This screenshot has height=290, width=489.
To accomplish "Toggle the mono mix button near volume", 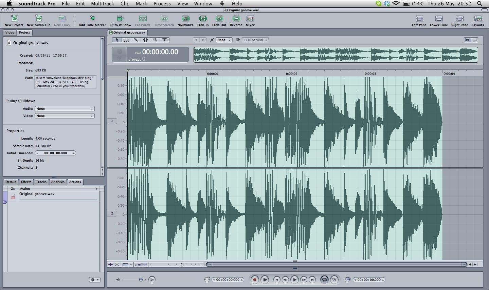I will point(152,279).
